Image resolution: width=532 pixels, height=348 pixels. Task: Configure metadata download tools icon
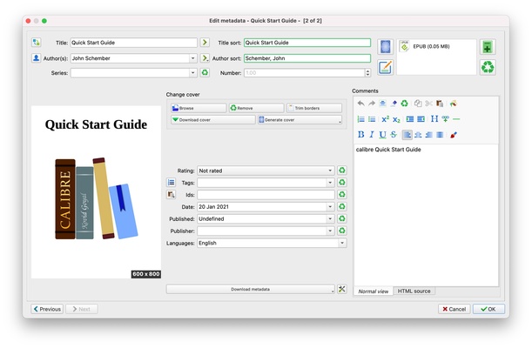click(x=341, y=289)
